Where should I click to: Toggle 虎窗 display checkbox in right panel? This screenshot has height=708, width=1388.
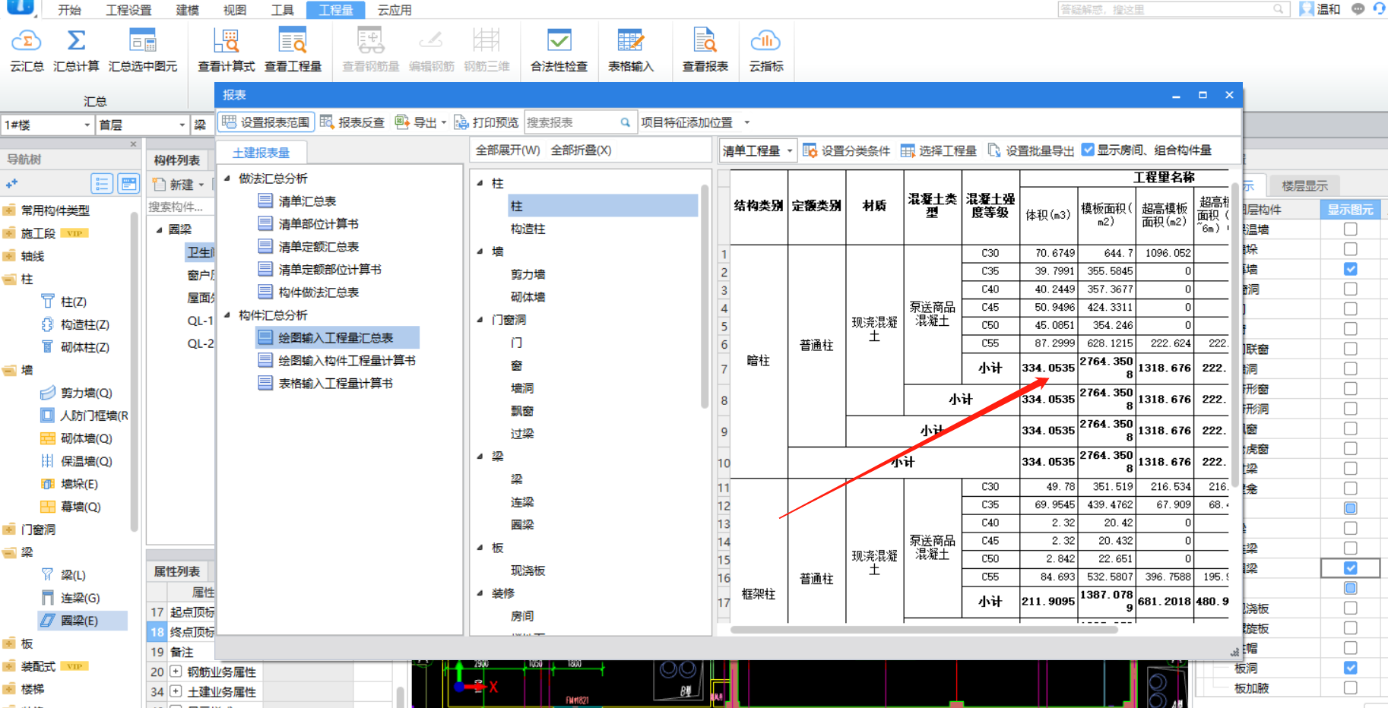[x=1350, y=448]
